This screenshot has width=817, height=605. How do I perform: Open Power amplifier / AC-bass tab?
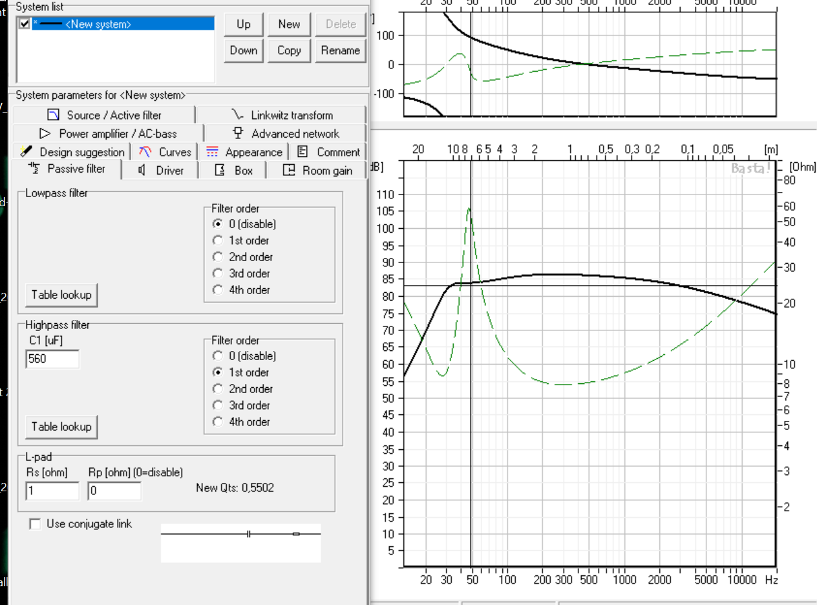coord(107,134)
